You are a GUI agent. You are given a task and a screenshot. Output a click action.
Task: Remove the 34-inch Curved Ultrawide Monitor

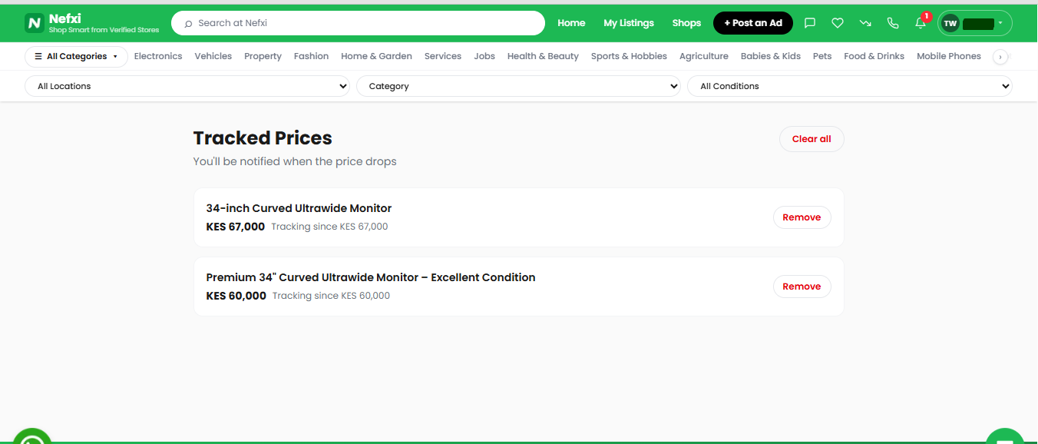pos(802,217)
